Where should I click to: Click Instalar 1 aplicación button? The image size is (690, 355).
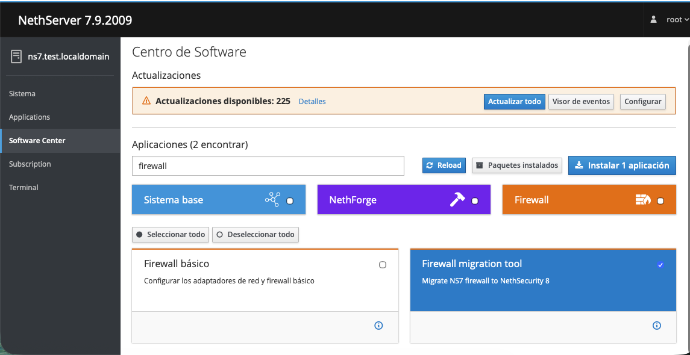click(x=622, y=165)
